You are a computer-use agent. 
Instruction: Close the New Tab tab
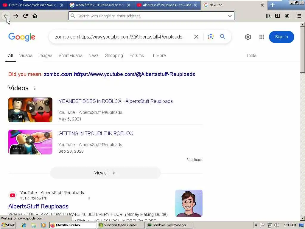[262, 5]
